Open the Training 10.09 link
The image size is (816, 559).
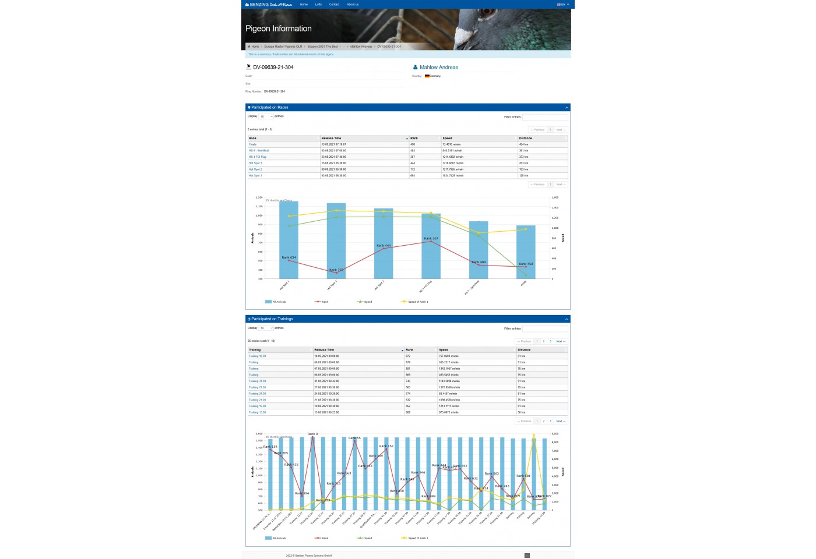click(257, 356)
